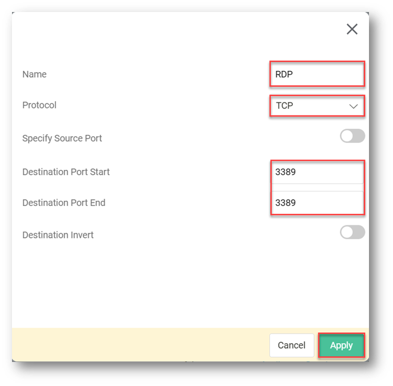Click the Protocol label text
393x386 pixels.
click(39, 105)
